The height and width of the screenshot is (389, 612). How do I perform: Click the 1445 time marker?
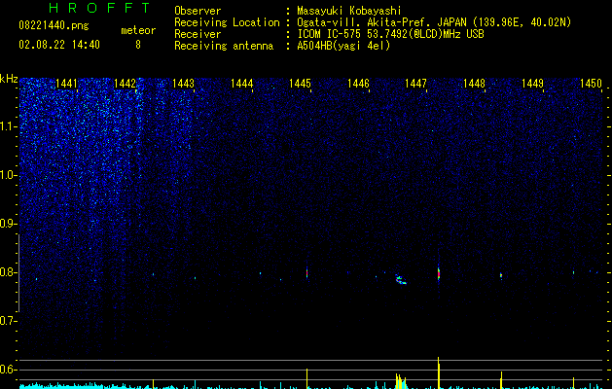(x=300, y=84)
